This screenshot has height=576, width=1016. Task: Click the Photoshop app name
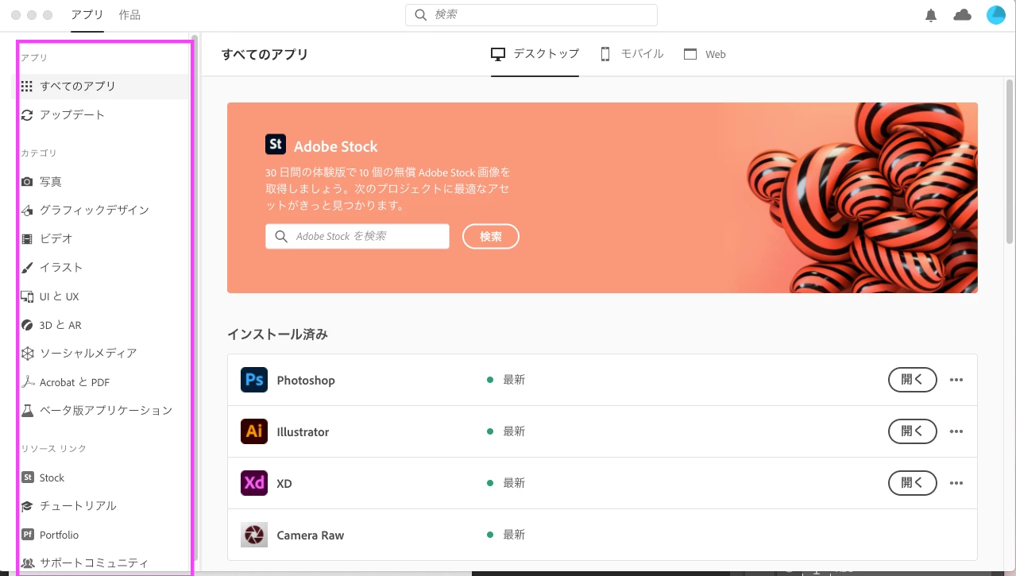click(306, 381)
